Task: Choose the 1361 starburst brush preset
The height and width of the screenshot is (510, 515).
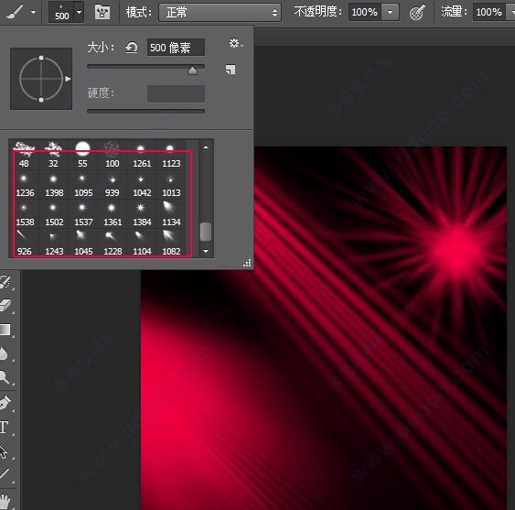Action: click(x=113, y=214)
